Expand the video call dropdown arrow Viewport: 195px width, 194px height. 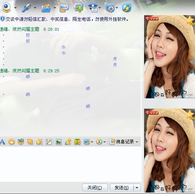[16, 8]
